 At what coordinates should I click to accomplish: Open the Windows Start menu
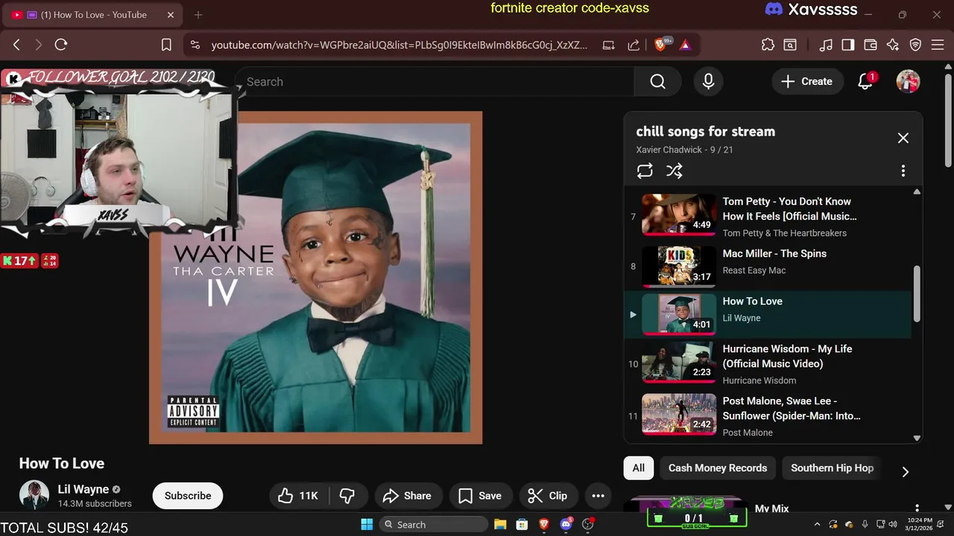click(x=367, y=524)
